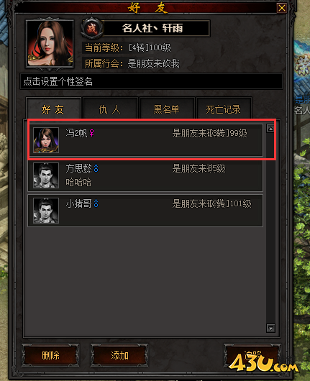This screenshot has height=381, width=310.
Task: Click the red 战 class emblem icon
Action: (x=91, y=28)
